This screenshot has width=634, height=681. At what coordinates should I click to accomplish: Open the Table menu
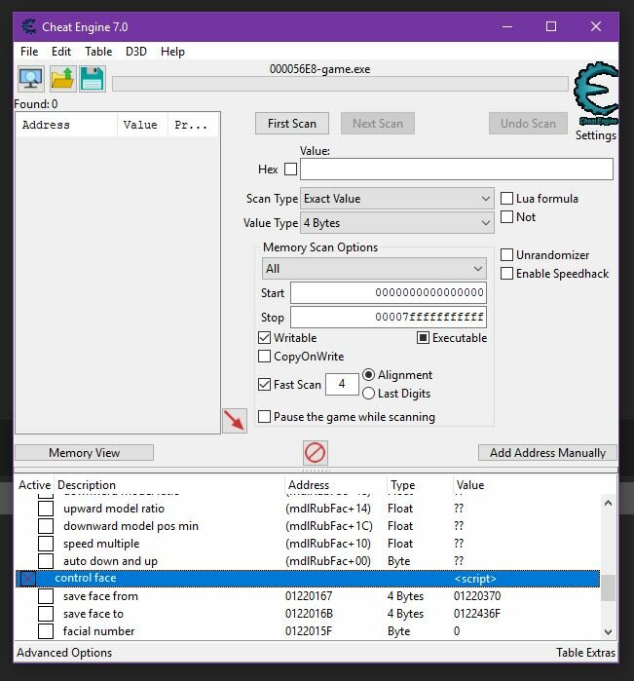pos(98,52)
